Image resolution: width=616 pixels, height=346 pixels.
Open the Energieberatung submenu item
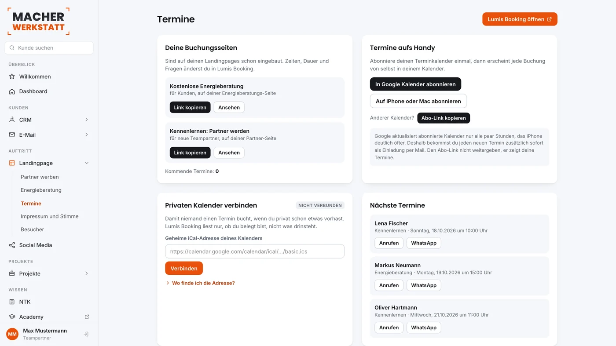(x=41, y=190)
